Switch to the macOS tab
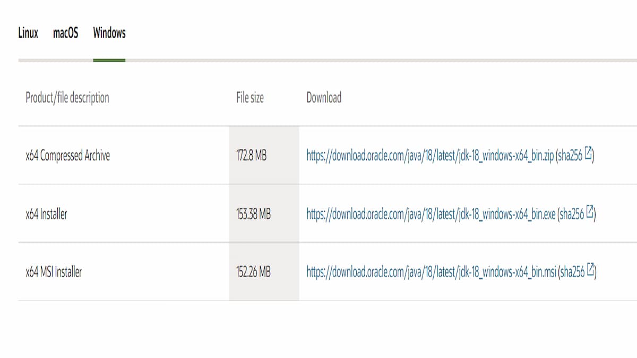Viewport: 637px width, 358px height. click(65, 33)
